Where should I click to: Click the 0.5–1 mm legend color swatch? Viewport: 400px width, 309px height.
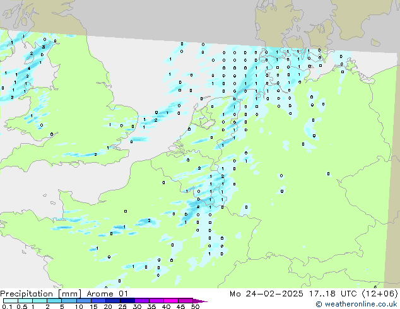point(25,301)
